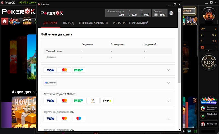Click the home icon in the PokerOK lobby
Screen dimensions: 219x134
click(4, 21)
